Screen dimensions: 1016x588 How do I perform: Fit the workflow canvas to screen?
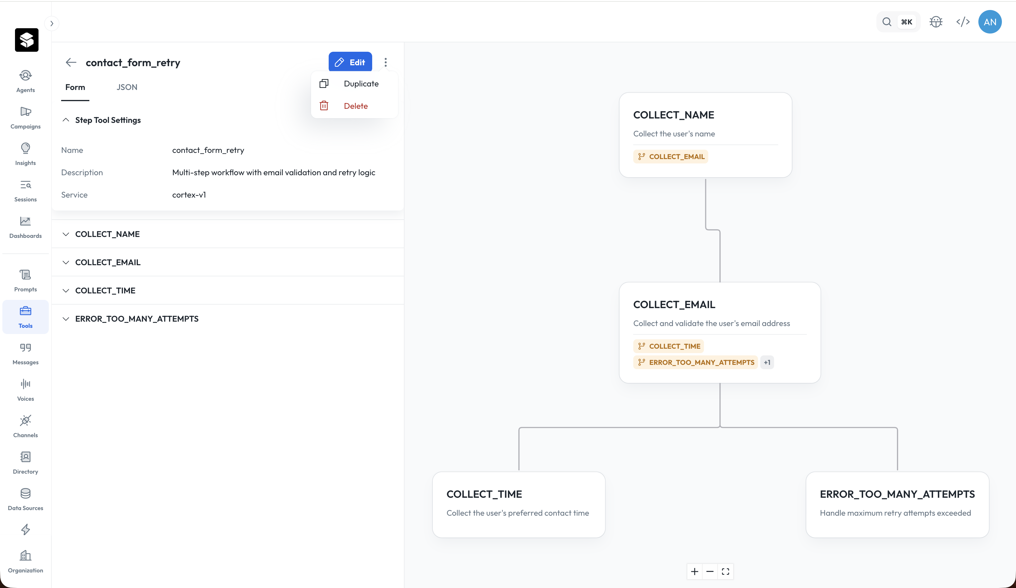(x=725, y=572)
